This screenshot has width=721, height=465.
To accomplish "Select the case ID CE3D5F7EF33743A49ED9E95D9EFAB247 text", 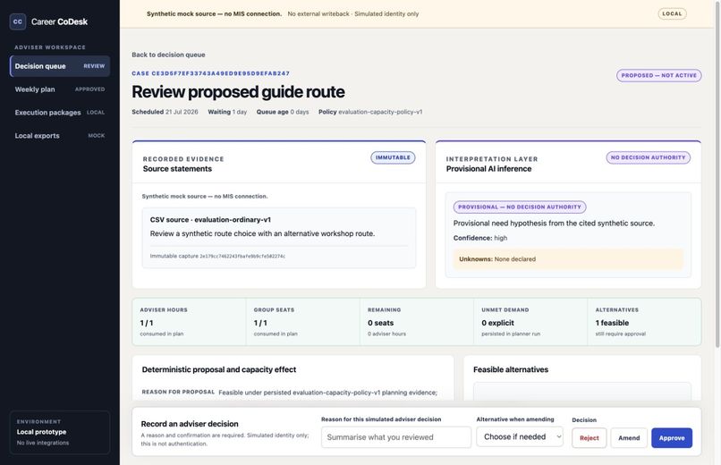I will tap(210, 73).
